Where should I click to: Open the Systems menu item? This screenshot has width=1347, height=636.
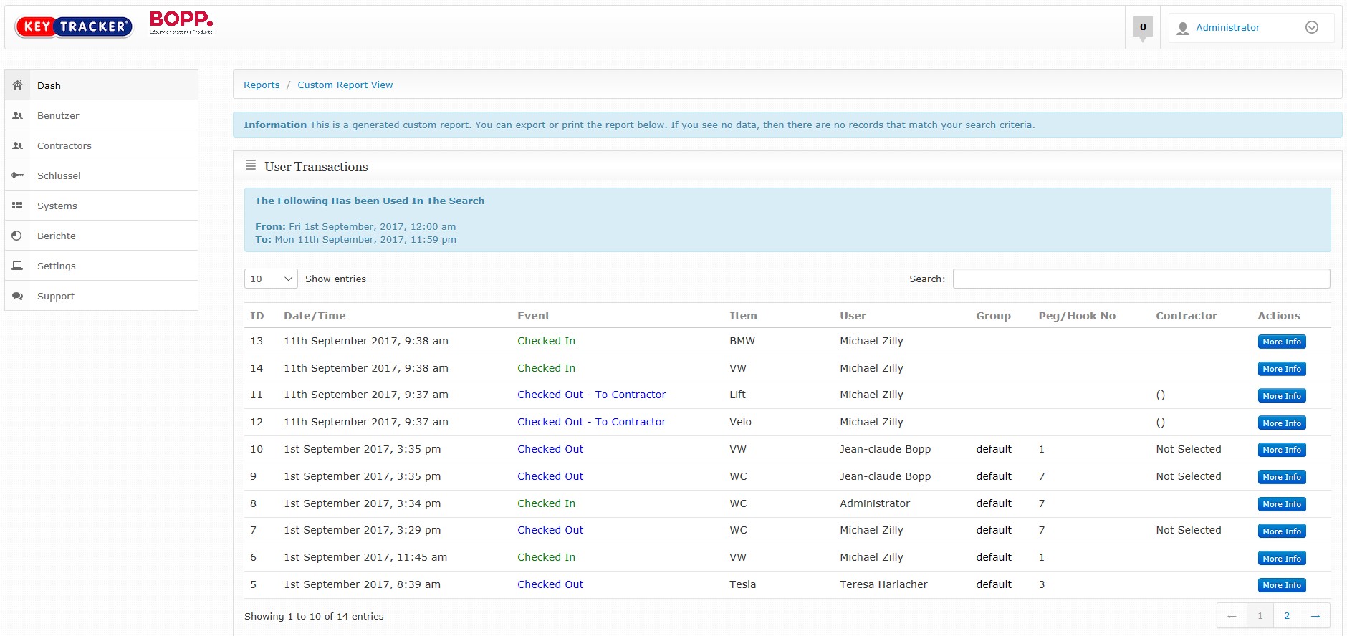(101, 206)
